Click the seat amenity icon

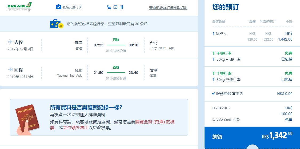point(109,7)
